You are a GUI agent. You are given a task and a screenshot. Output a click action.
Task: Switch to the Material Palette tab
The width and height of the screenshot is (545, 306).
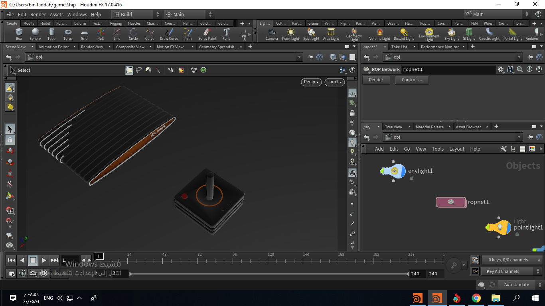coord(429,127)
